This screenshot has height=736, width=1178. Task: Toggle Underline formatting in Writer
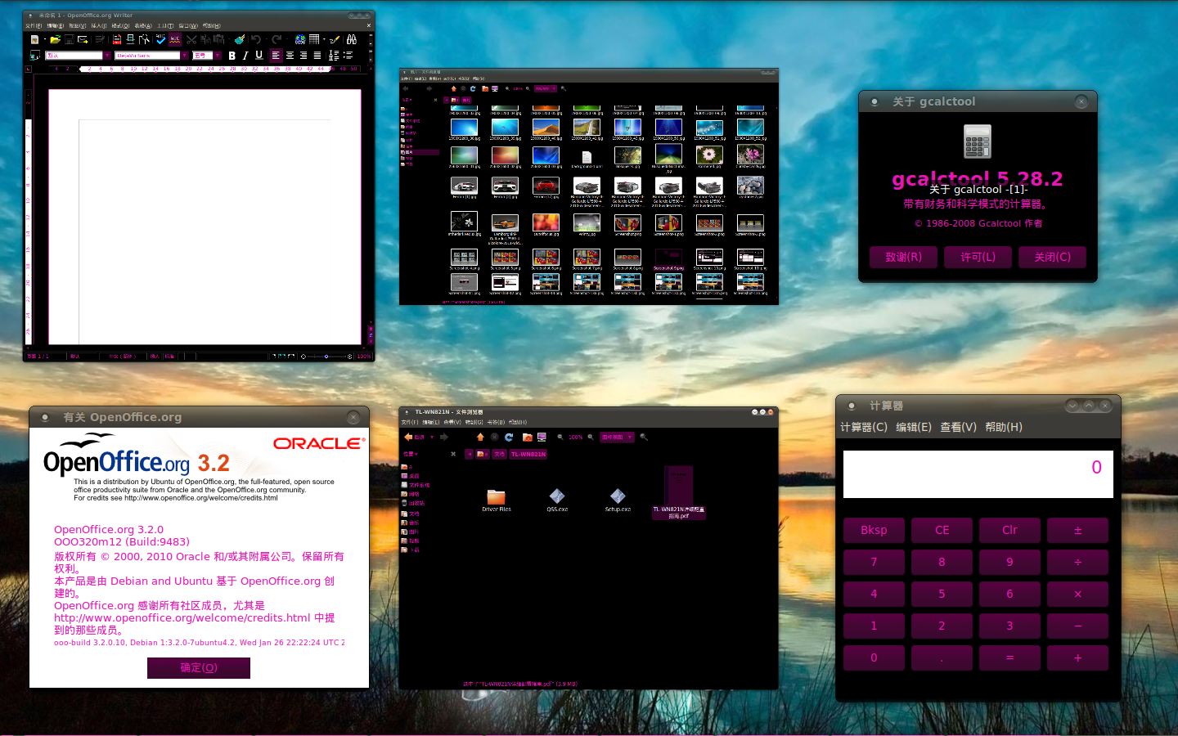(259, 56)
